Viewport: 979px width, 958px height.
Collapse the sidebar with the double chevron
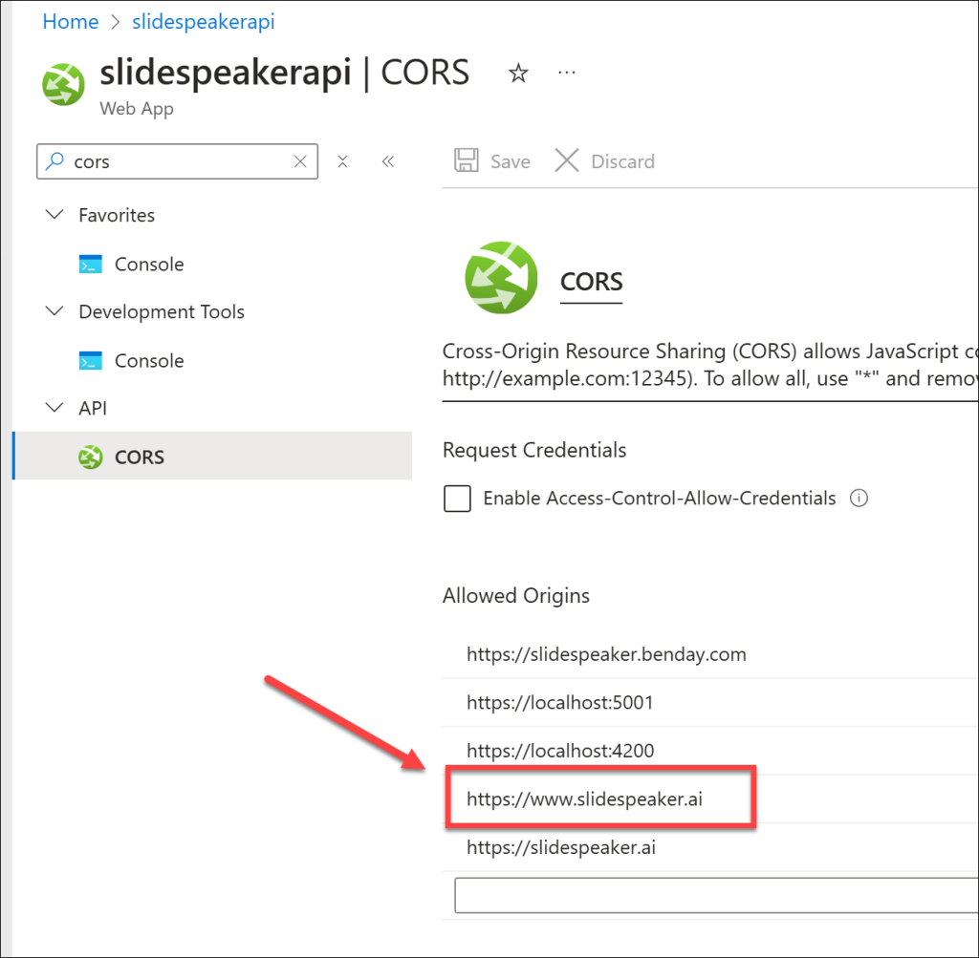388,161
